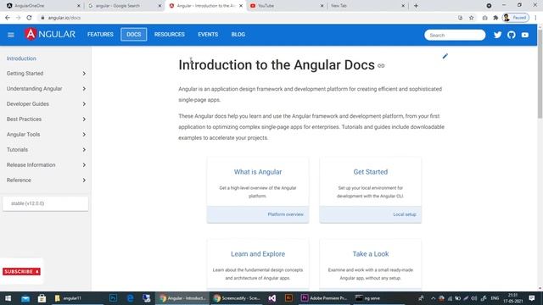Open the Get Started card title
543x305 pixels.
pyautogui.click(x=370, y=172)
